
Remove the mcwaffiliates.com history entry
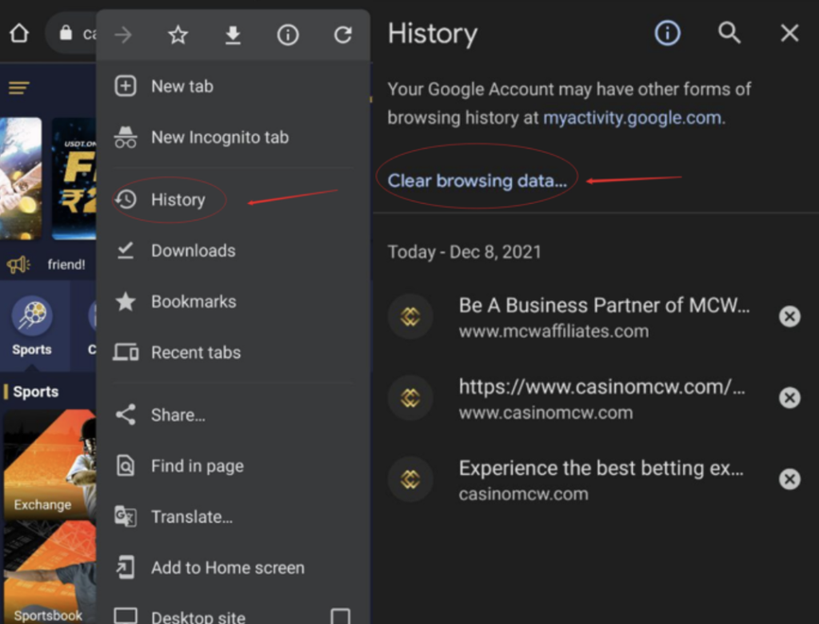(789, 317)
